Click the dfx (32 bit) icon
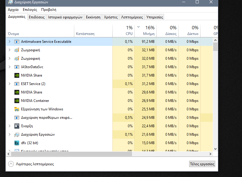The height and width of the screenshot is (177, 242). point(17,143)
